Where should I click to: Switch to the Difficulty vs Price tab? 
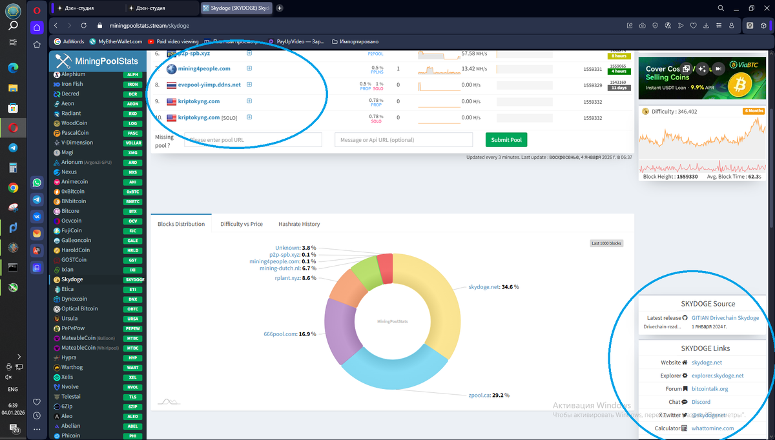point(242,224)
